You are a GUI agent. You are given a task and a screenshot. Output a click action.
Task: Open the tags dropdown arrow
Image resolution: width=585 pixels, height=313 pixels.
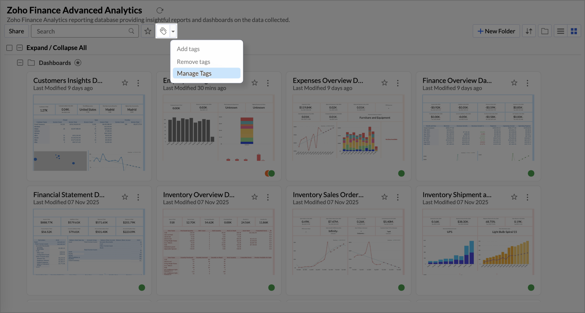point(173,32)
